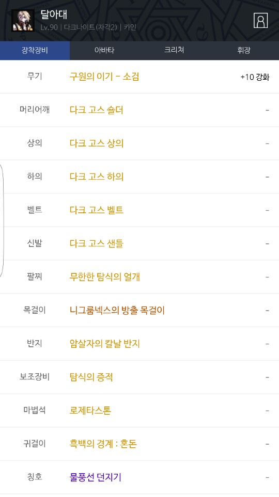Open 다크 고스 숄더 item details
This screenshot has height=497, width=279.
tap(97, 110)
